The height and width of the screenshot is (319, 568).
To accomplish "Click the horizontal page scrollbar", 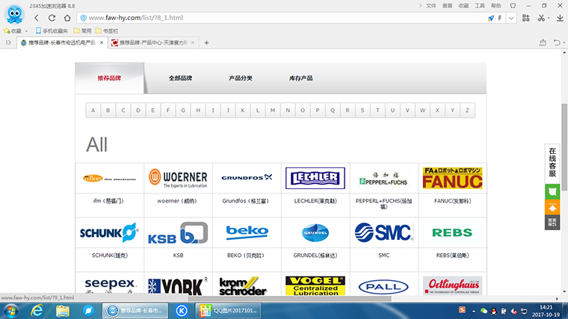I will (x=290, y=299).
